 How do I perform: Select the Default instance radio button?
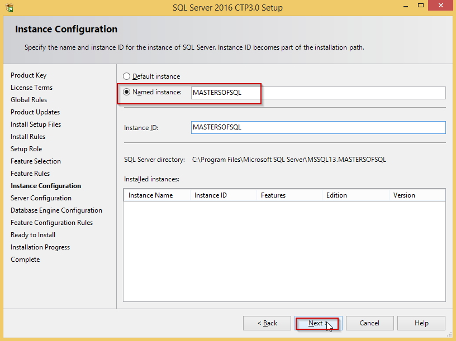[x=126, y=76]
